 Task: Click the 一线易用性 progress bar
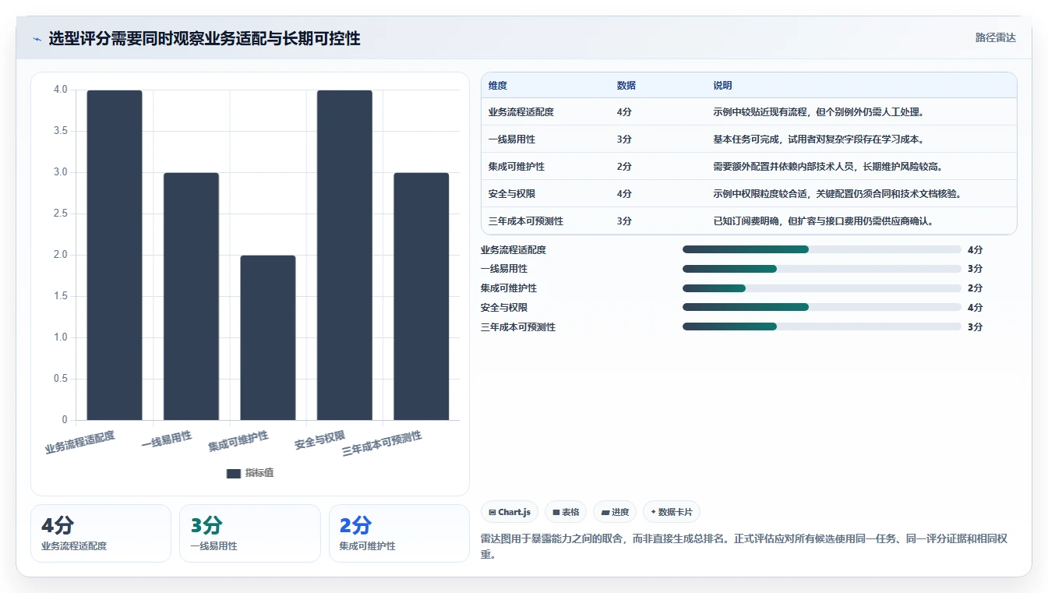[x=822, y=269]
